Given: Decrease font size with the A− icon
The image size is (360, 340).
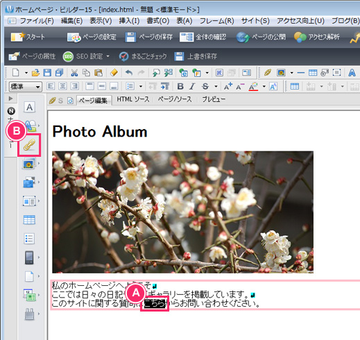Looking at the screenshot, I should (240, 87).
